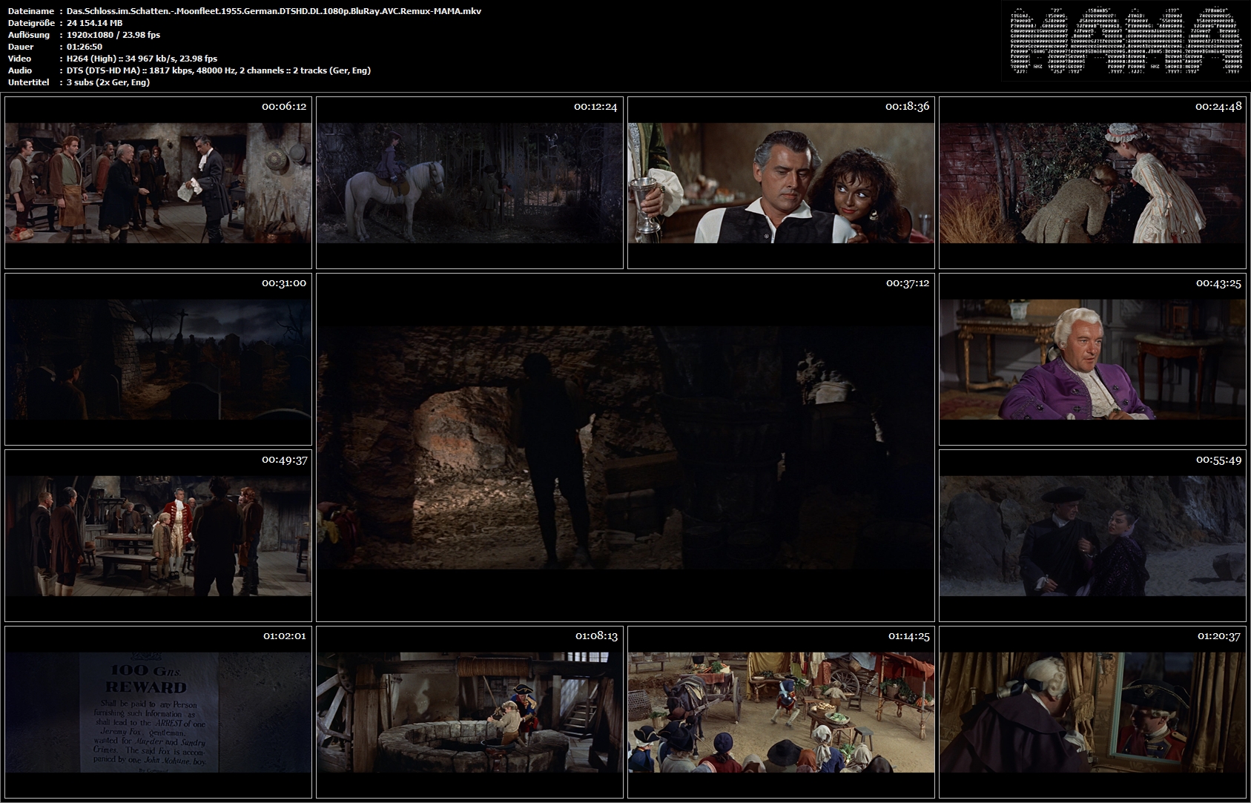Open the tavern thumbnail at 00:06:12

pos(158,182)
